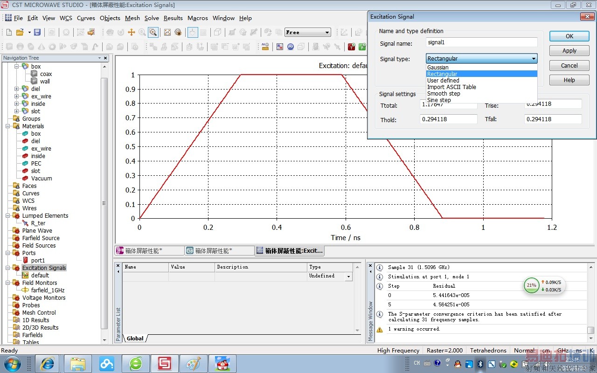The image size is (597, 373).
Task: Click the port1 icon under Ports
Action: coord(25,261)
